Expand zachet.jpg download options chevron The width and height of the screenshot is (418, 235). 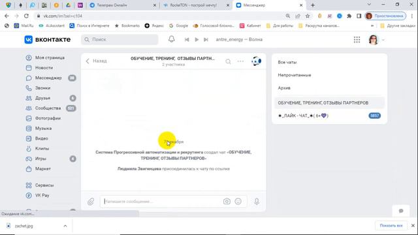[65, 226]
